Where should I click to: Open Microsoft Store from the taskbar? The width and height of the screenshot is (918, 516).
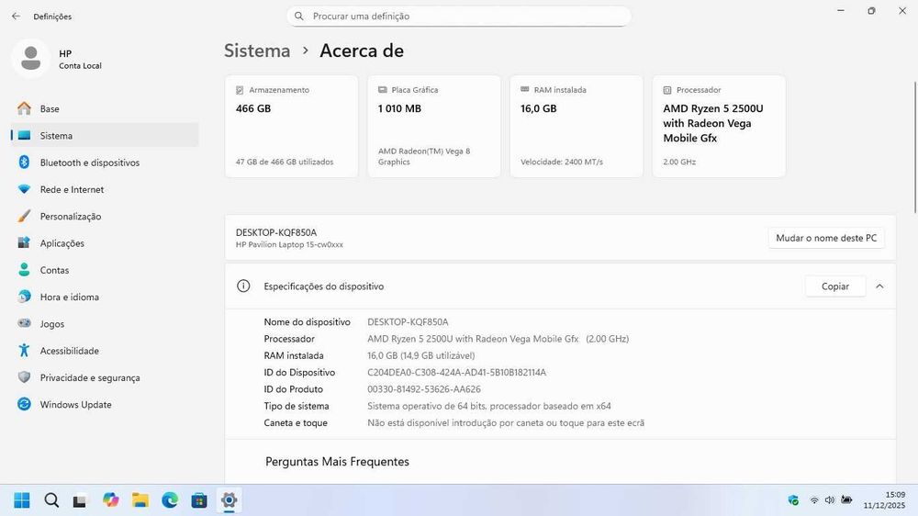pos(199,500)
